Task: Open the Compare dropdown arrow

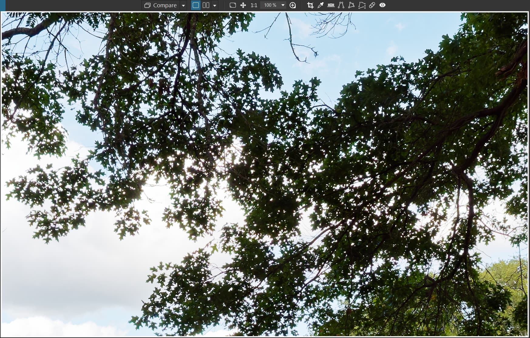Action: 183,5
